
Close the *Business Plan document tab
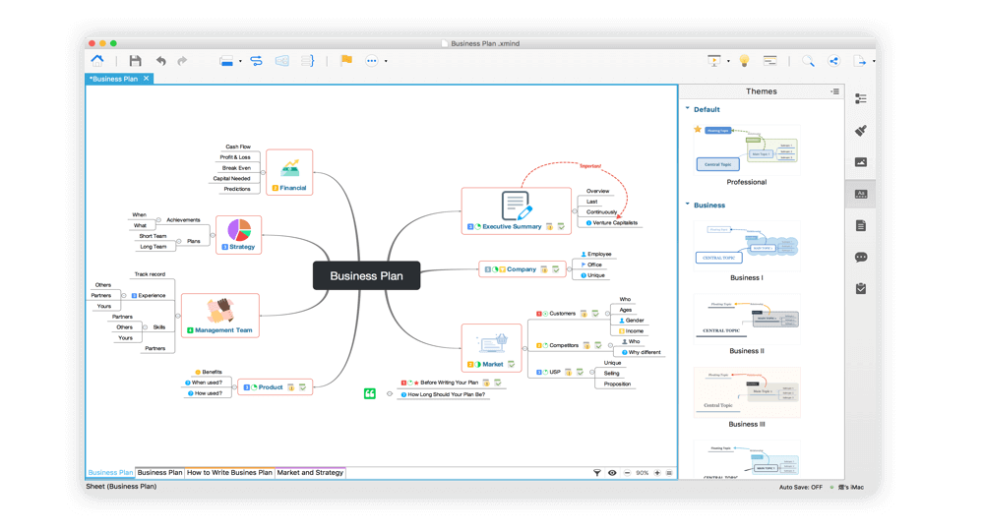147,79
